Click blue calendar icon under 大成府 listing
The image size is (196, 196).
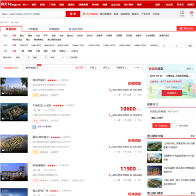coord(34,127)
